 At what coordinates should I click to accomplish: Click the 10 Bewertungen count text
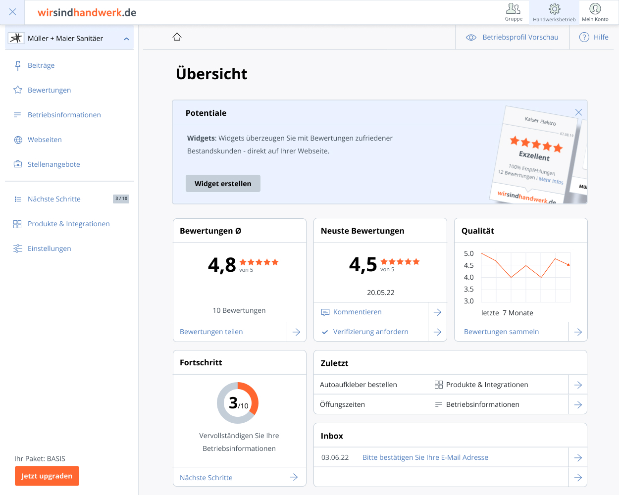point(239,310)
